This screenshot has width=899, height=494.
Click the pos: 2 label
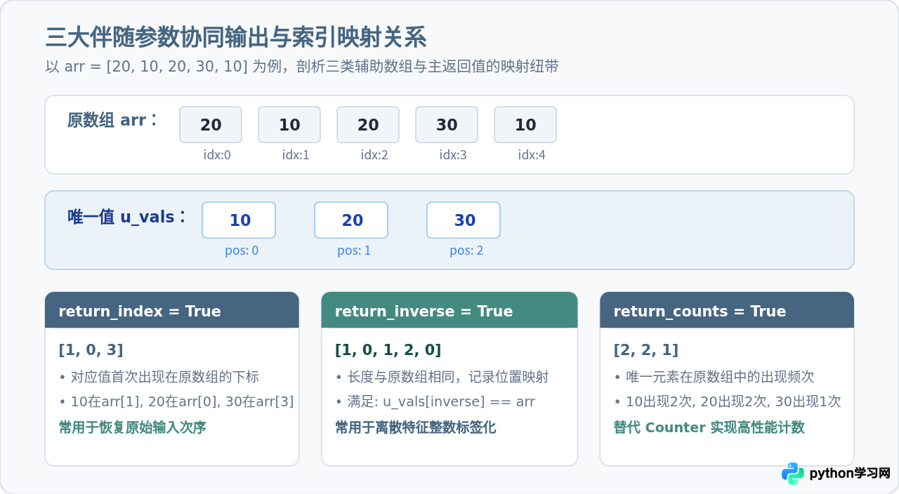(466, 251)
